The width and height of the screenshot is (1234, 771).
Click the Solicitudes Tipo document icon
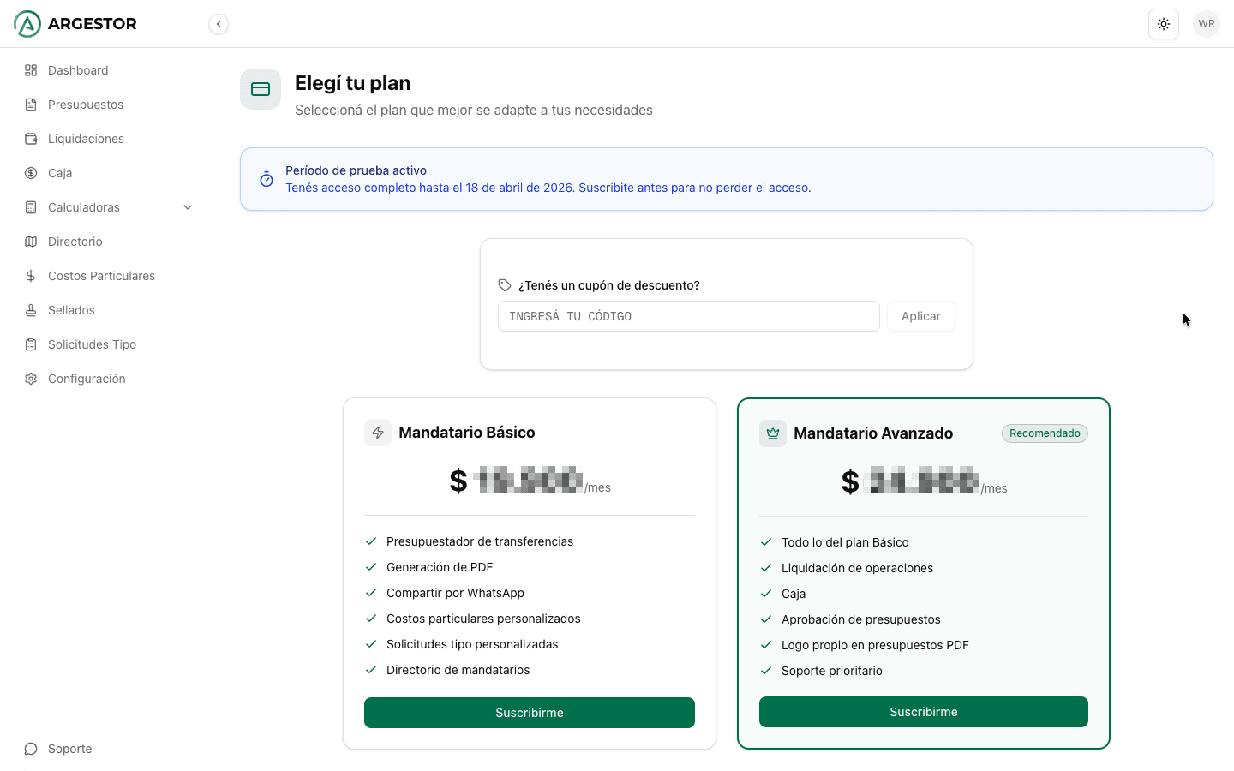[31, 344]
